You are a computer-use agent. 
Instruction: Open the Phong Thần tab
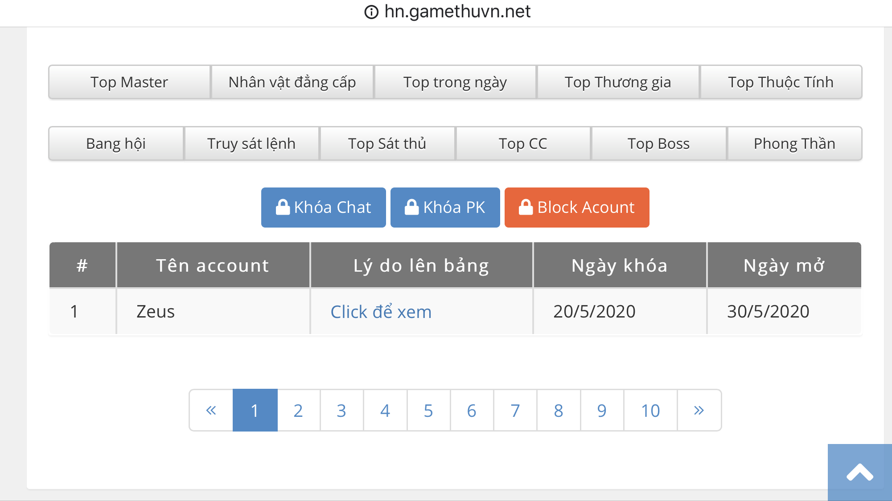[x=794, y=143]
